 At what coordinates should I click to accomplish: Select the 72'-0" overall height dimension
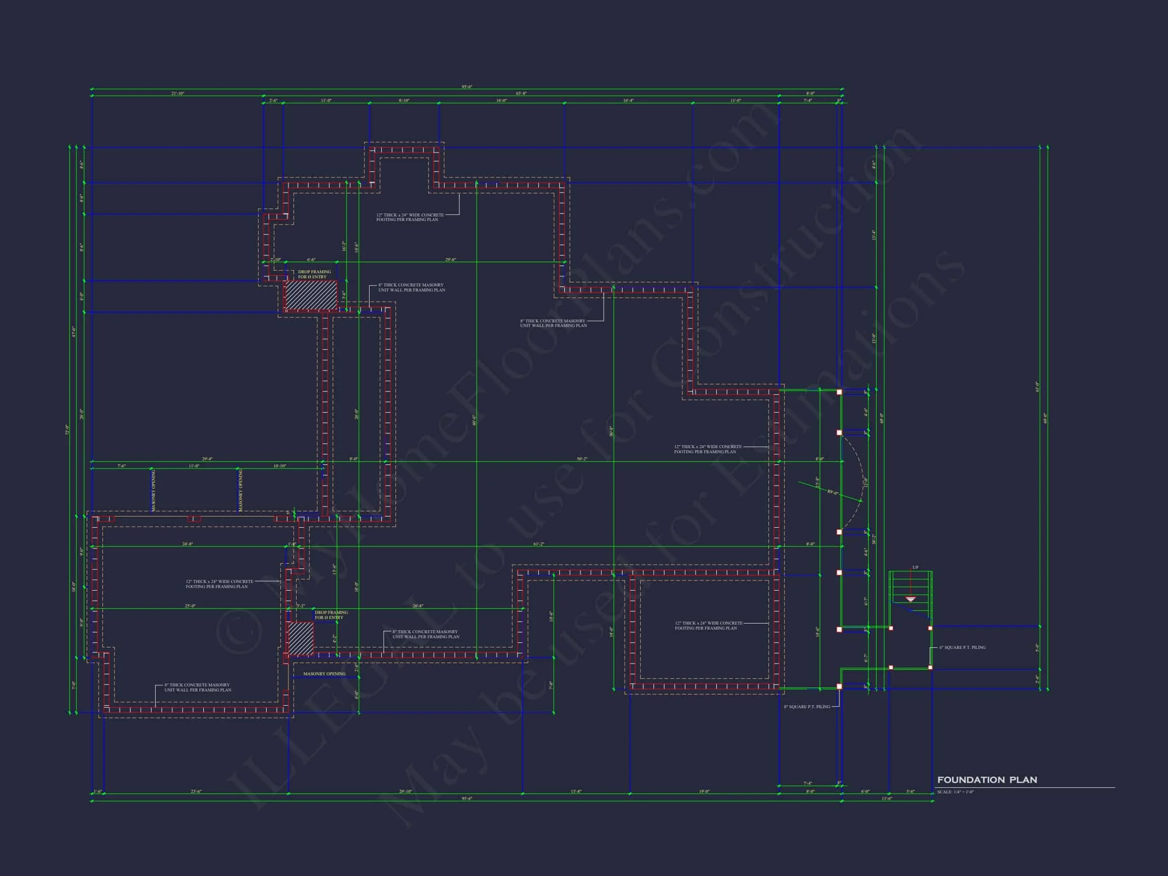click(x=67, y=429)
